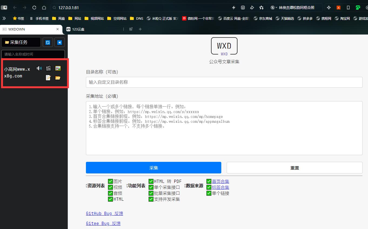Open the browser sidebar panel icon at top-left
Screen dimensions: 368x229
point(4,8)
